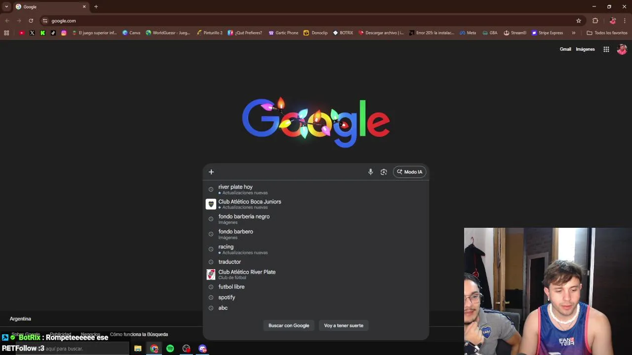The height and width of the screenshot is (355, 632).
Task: Select the suggestion 'racing'
Action: 316,249
